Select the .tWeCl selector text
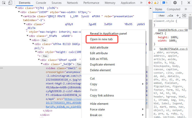192x118 pixels. 158,33
